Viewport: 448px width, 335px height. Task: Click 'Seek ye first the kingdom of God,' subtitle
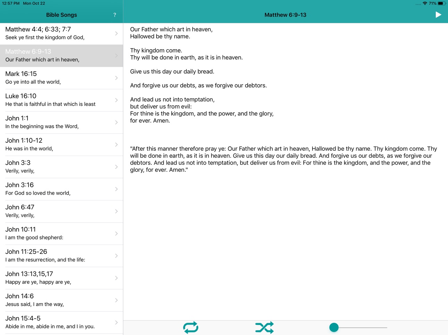(45, 37)
